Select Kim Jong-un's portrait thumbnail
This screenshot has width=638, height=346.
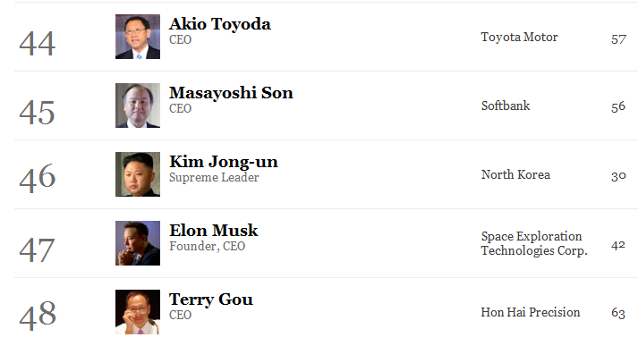click(138, 174)
